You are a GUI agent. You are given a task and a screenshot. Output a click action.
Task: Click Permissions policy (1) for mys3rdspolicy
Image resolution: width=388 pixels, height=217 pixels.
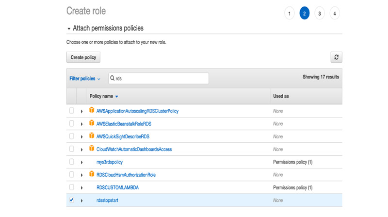pos(293,162)
